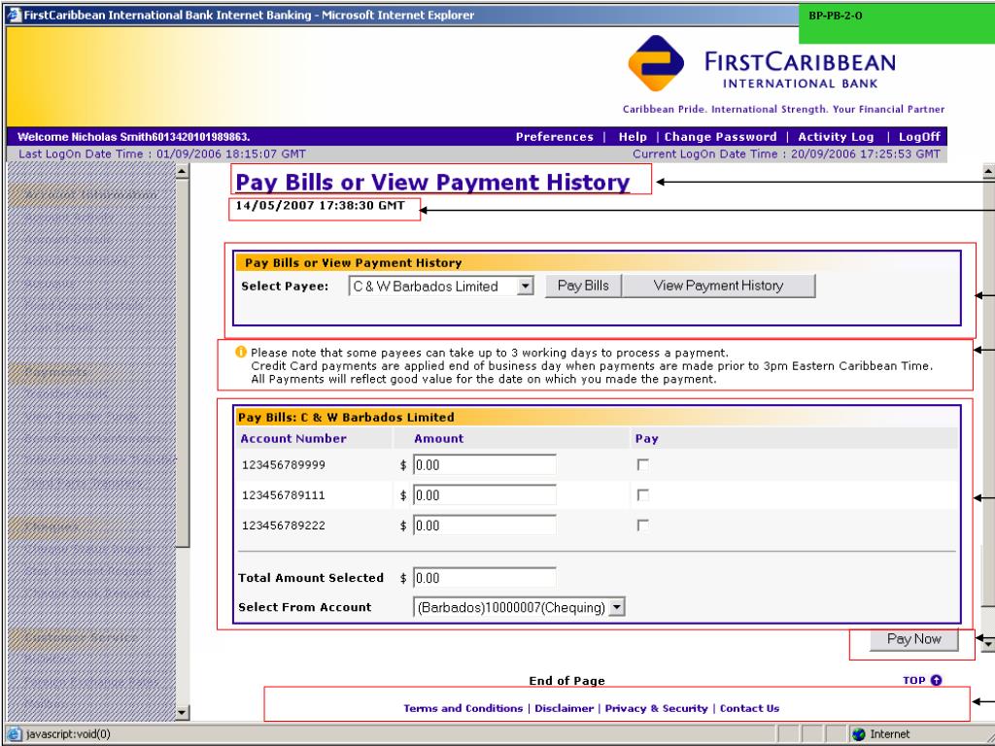Click the Pay Bills button
The width and height of the screenshot is (995, 746).
click(x=583, y=286)
